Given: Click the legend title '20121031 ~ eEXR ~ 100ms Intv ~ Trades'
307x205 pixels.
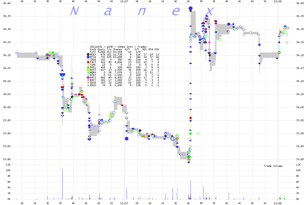Looking at the screenshot, I should click(x=118, y=47).
